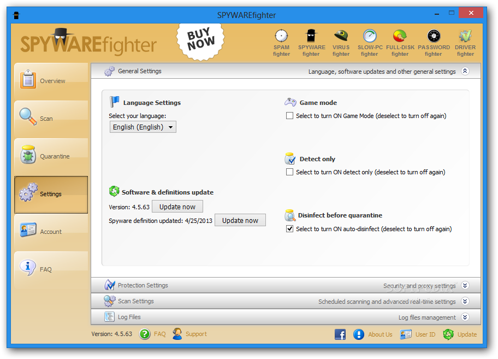The width and height of the screenshot is (498, 359).
Task: Select the Settings sidebar section
Action: tap(51, 195)
